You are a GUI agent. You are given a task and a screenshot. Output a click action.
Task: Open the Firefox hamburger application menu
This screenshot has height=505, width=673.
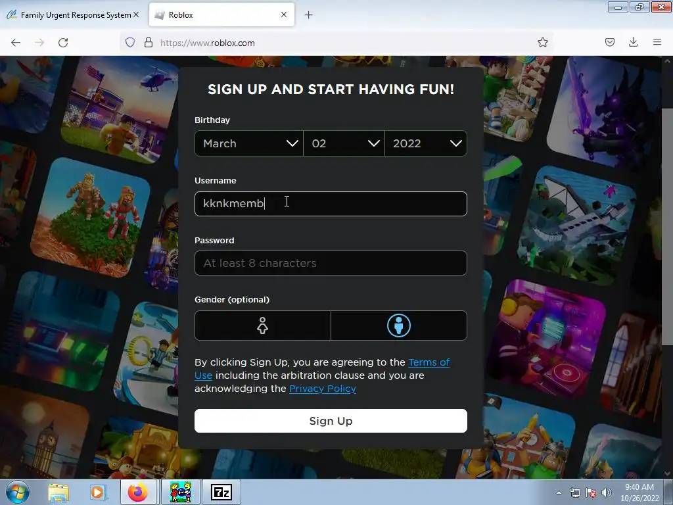pyautogui.click(x=657, y=42)
